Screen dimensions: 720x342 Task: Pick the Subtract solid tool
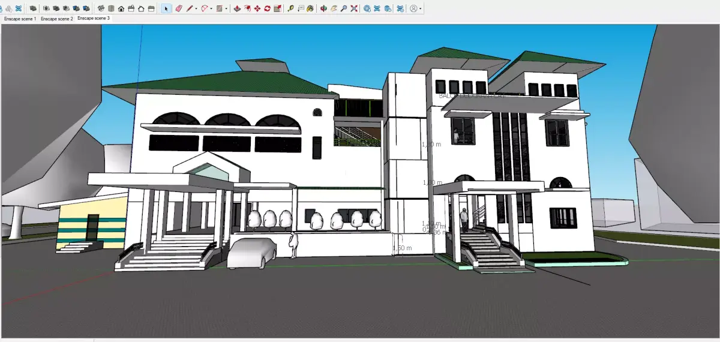coord(66,8)
